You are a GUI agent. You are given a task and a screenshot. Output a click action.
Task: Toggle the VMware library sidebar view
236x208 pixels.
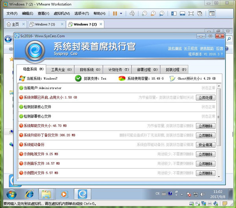(174, 13)
